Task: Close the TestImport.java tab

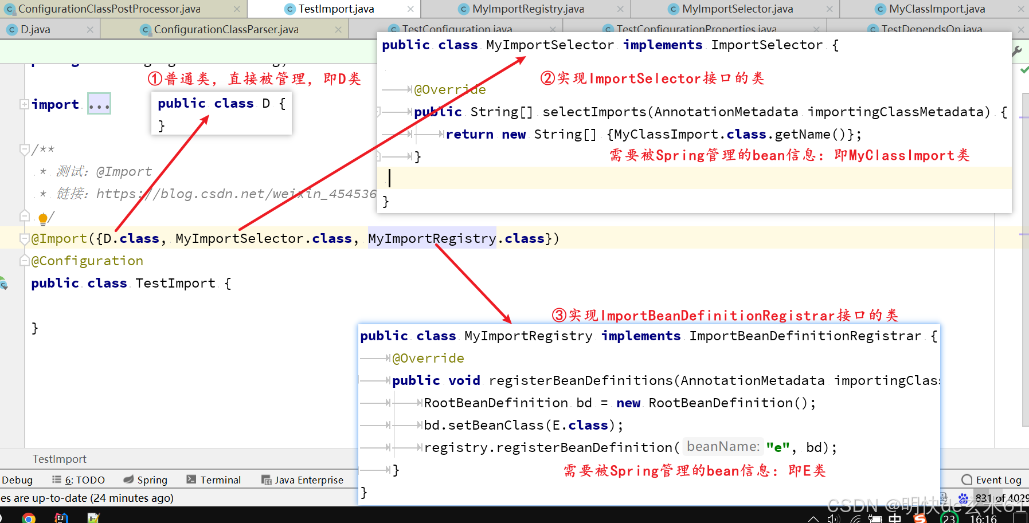Action: [410, 9]
